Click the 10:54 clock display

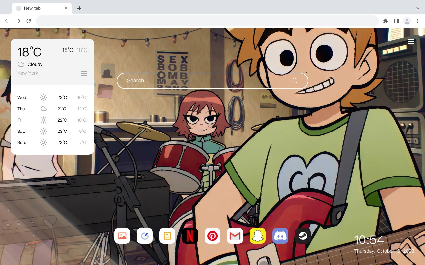pos(369,240)
